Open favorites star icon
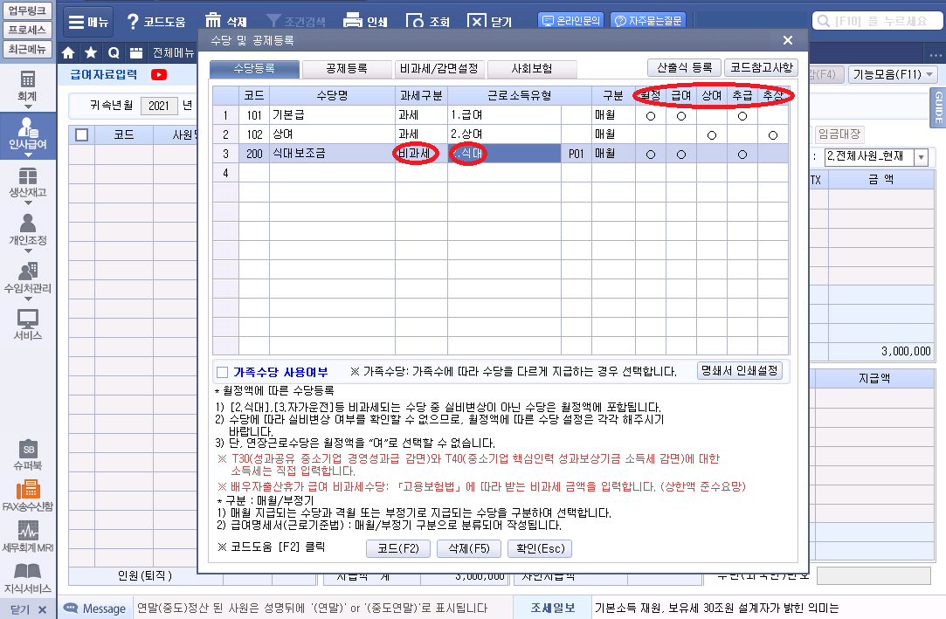The image size is (946, 619). 91,53
